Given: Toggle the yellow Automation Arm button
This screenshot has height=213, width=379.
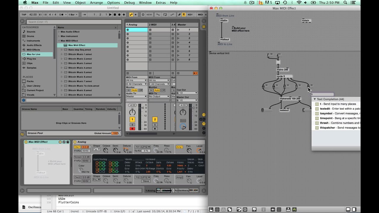Looking at the screenshot, I should tap(131, 14).
